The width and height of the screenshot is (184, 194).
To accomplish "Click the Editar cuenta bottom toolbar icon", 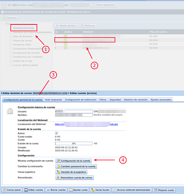I will click(x=34, y=190).
